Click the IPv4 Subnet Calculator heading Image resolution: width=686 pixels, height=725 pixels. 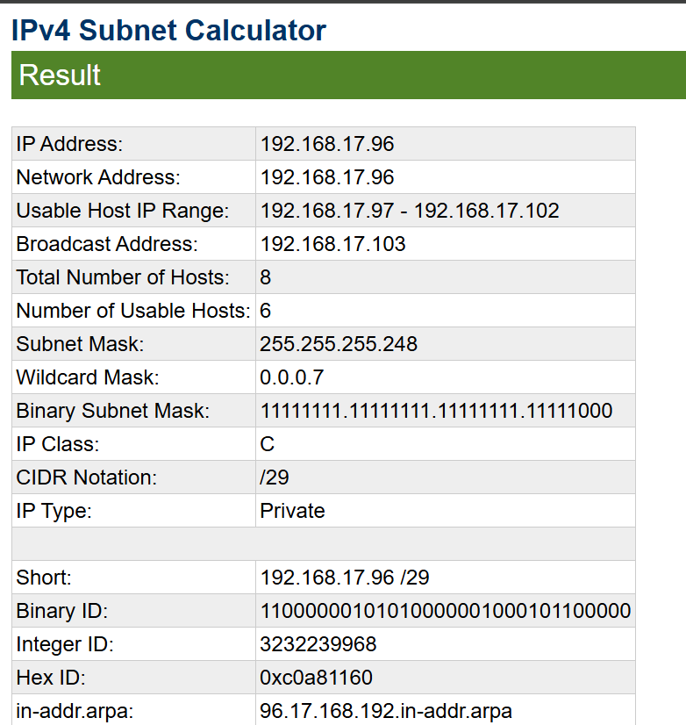point(168,31)
